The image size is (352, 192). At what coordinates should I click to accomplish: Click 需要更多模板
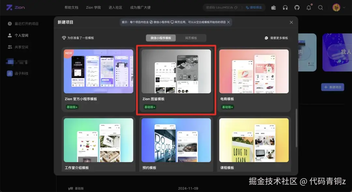(x=276, y=38)
